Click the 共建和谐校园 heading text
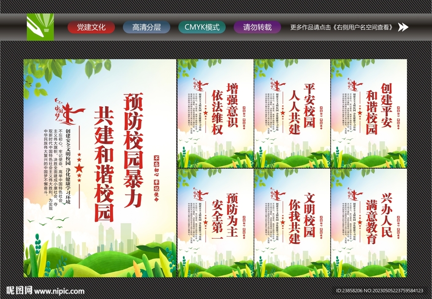 [x=104, y=164]
